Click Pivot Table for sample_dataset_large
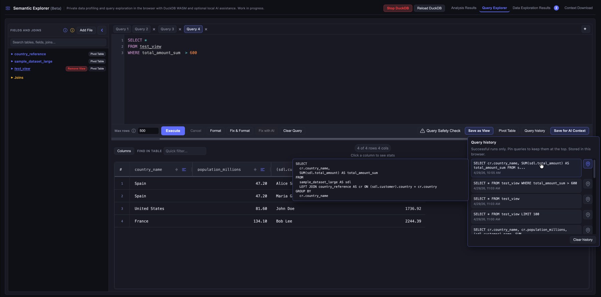This screenshot has width=601, height=297. tap(97, 61)
